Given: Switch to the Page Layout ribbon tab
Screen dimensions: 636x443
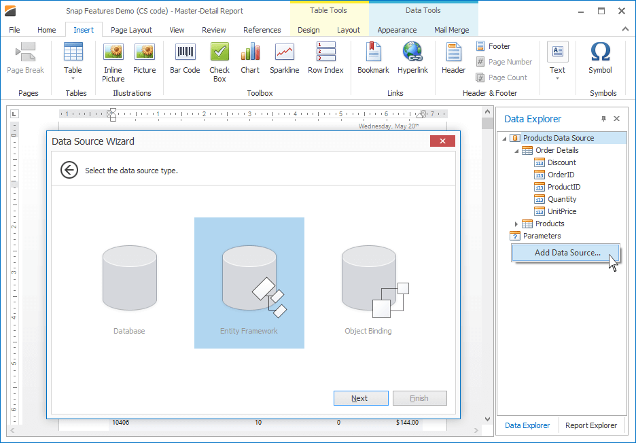Looking at the screenshot, I should pos(131,30).
